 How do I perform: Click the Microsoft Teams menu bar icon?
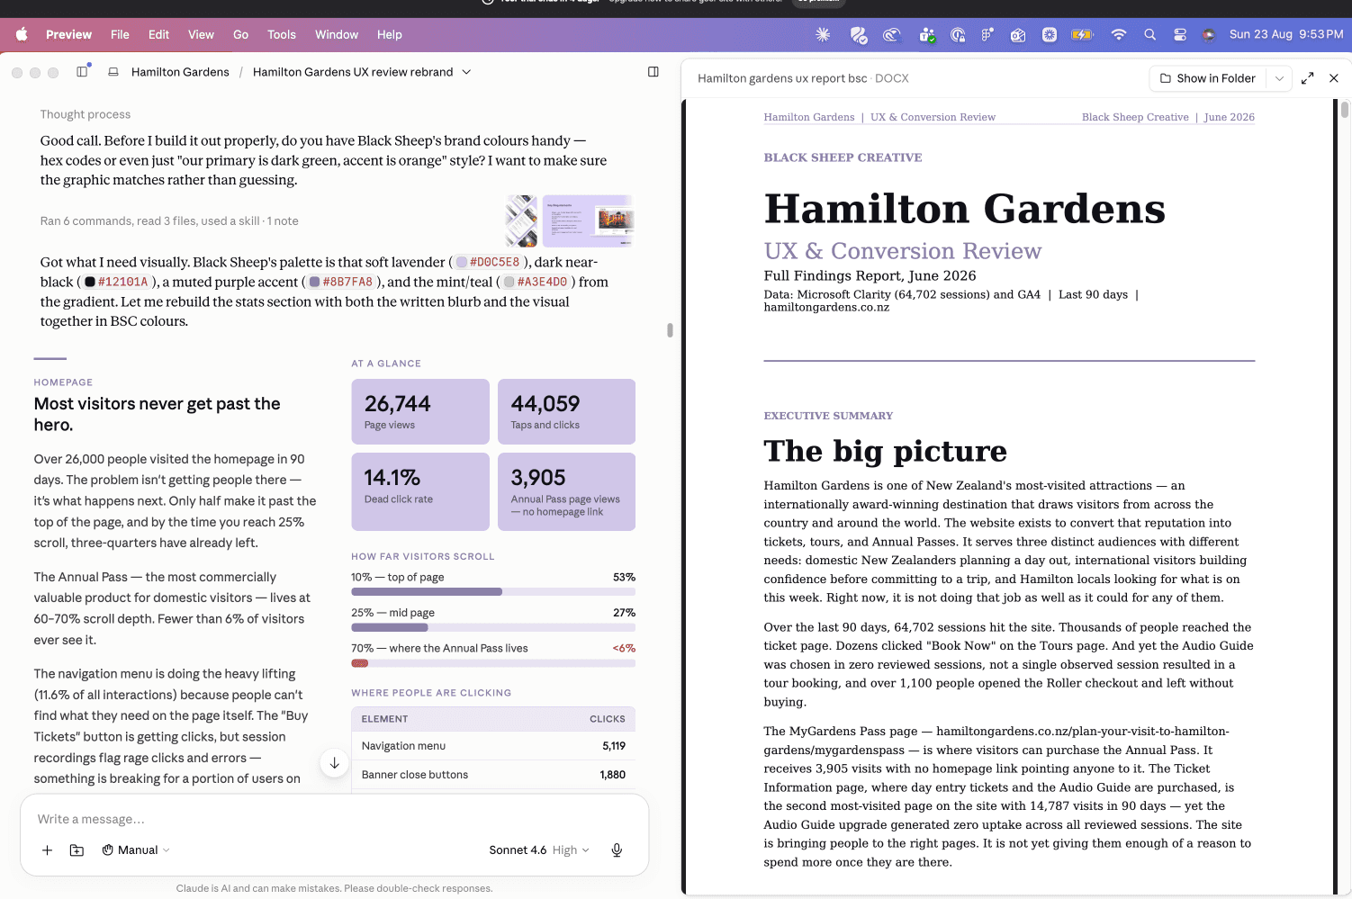click(x=927, y=35)
